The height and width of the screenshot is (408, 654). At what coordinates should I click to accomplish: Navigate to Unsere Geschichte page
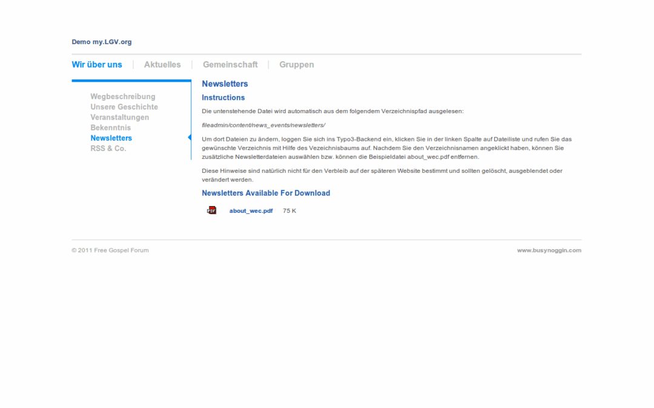pos(124,107)
